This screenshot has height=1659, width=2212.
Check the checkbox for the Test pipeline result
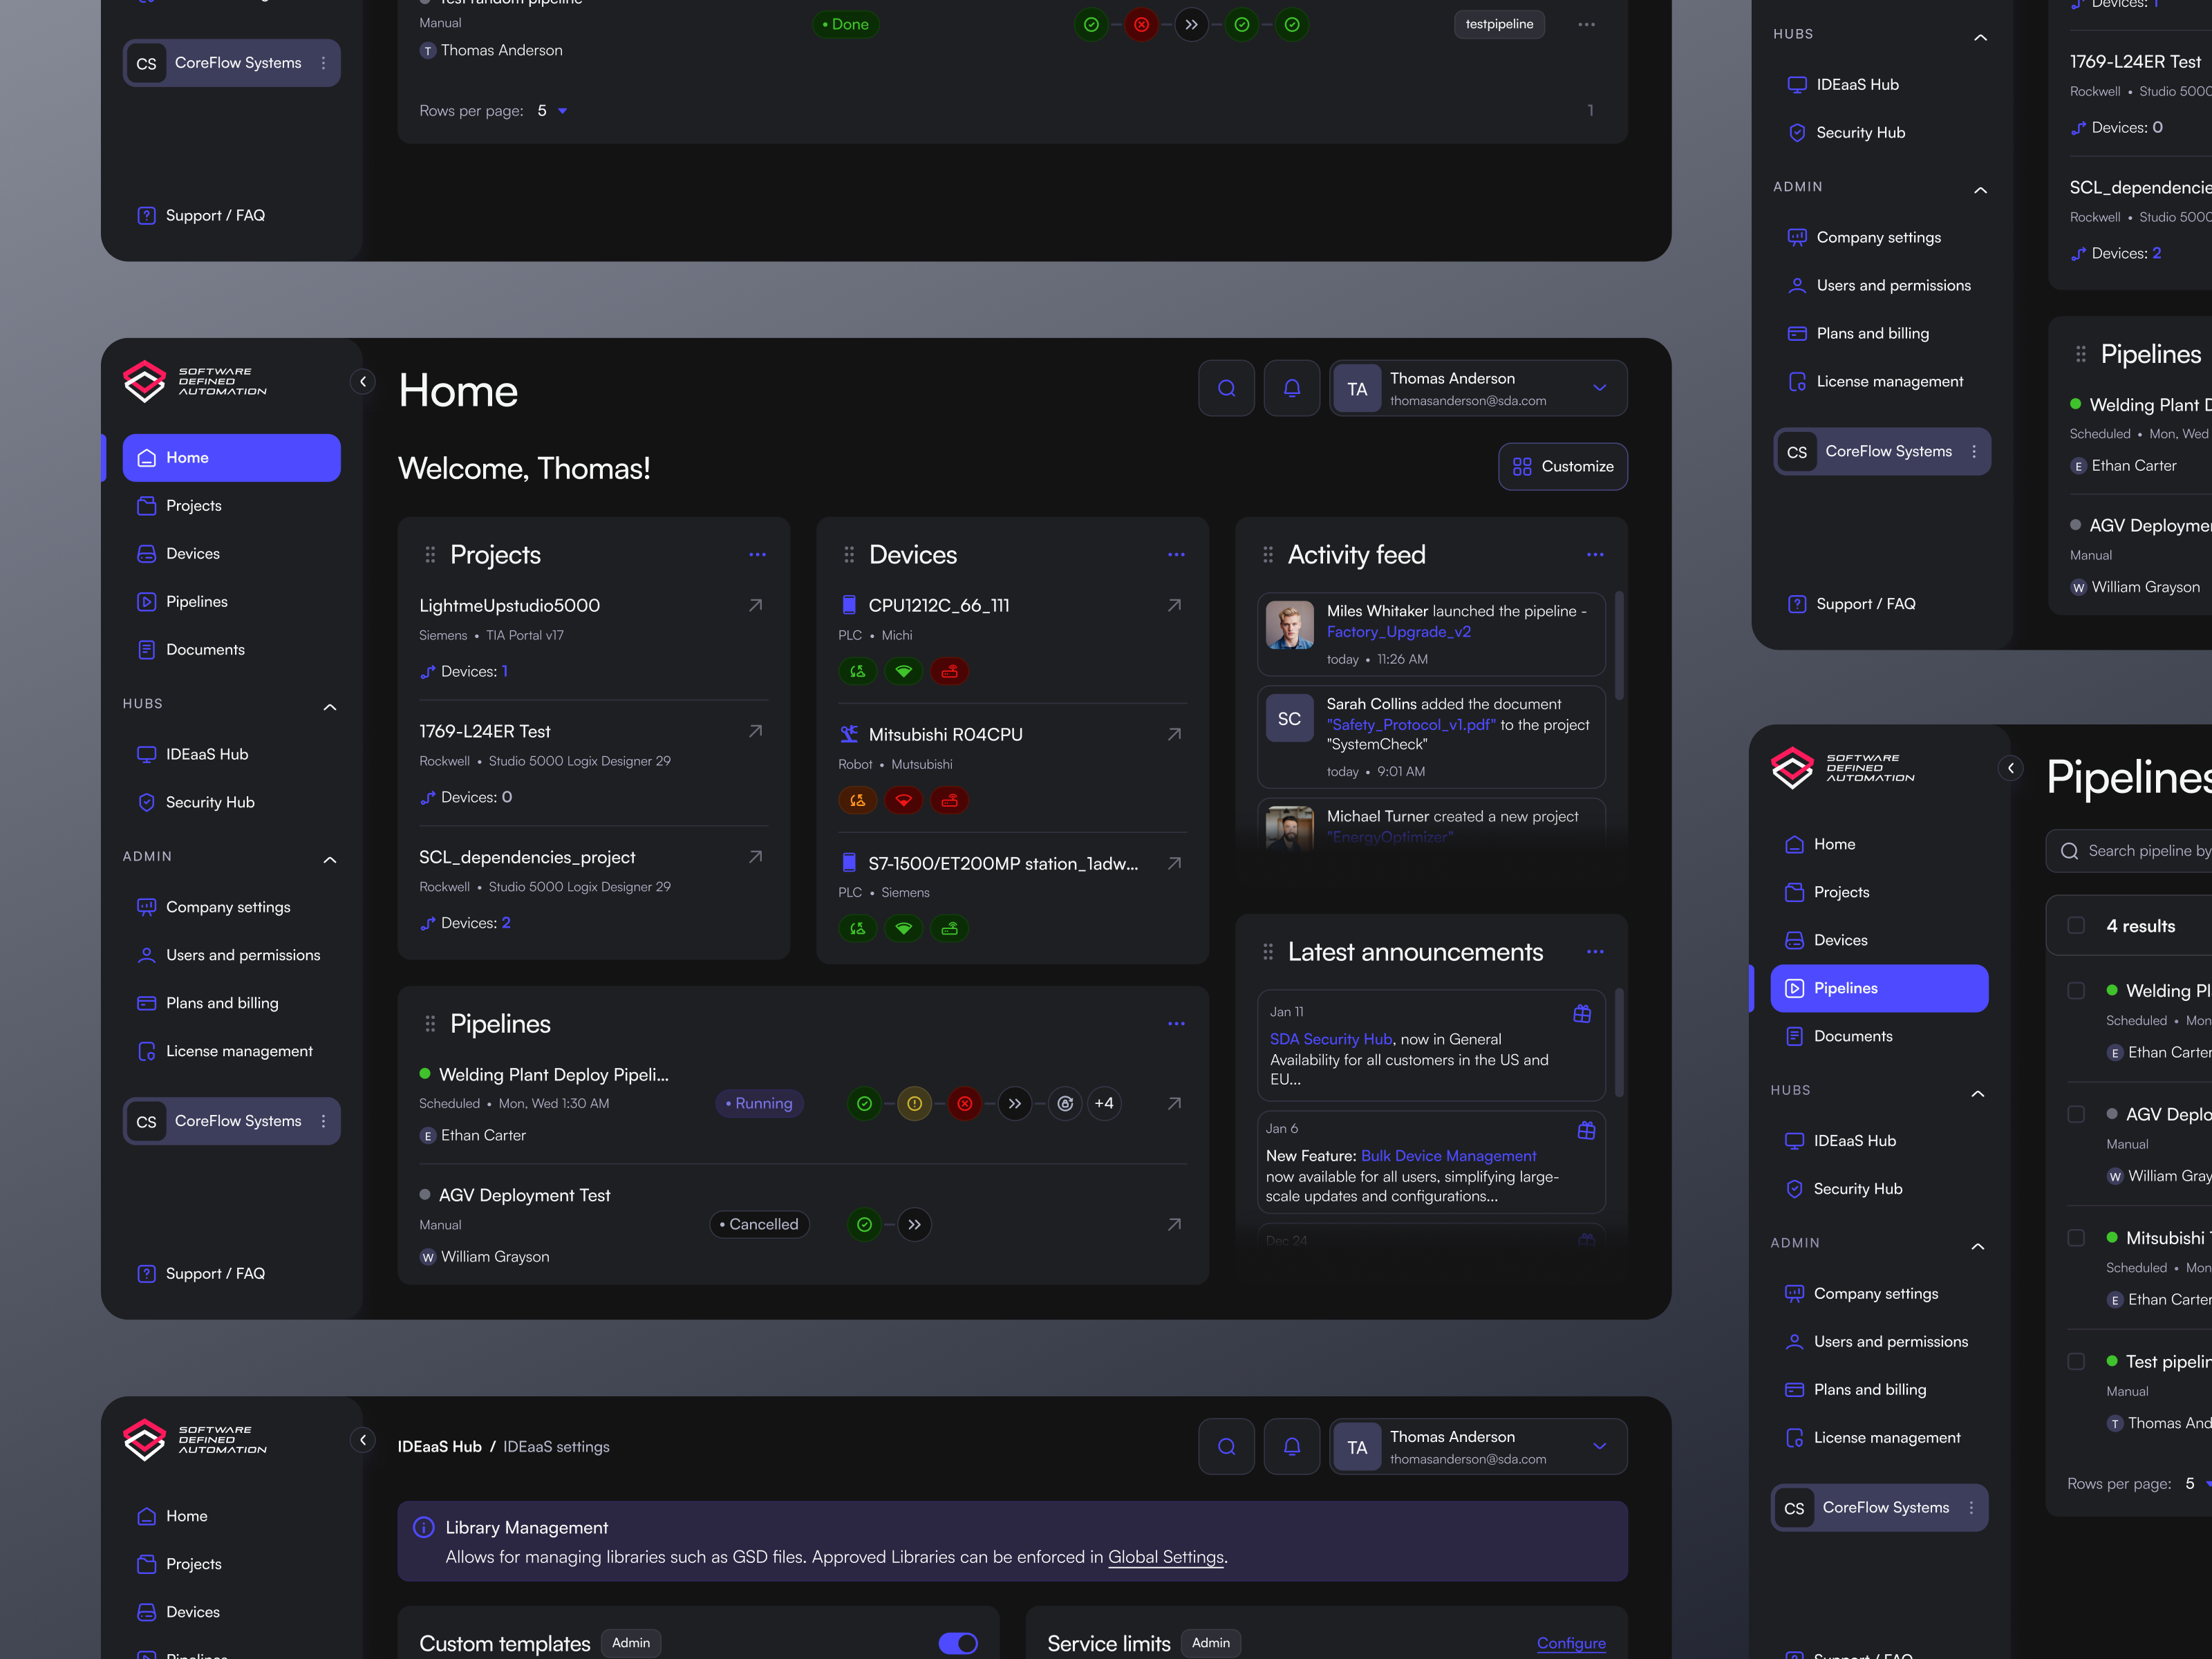tap(2076, 1361)
